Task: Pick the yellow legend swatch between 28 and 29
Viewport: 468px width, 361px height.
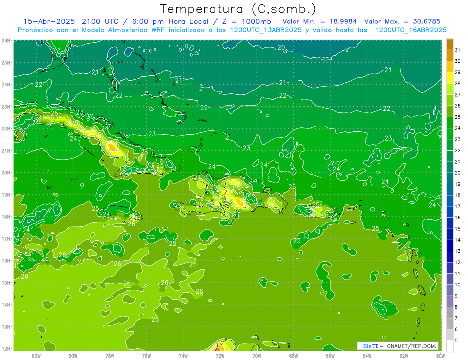Action: point(450,78)
